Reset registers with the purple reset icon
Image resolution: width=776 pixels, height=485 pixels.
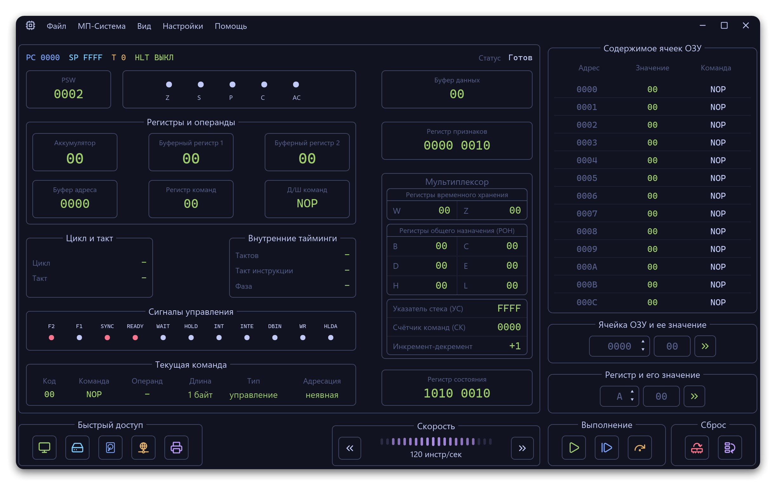click(730, 448)
